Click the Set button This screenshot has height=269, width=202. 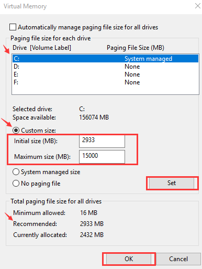[x=172, y=183]
